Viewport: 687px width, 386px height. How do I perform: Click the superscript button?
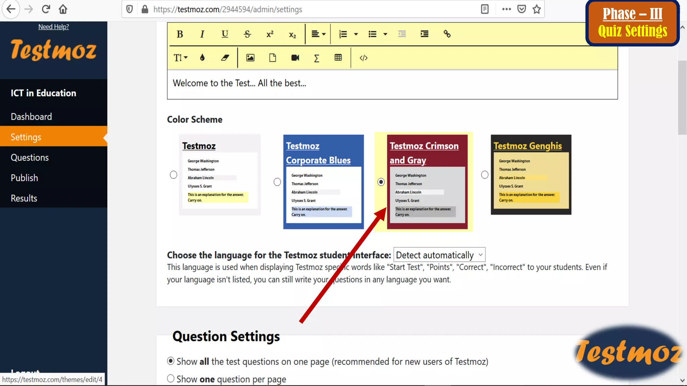tap(270, 34)
